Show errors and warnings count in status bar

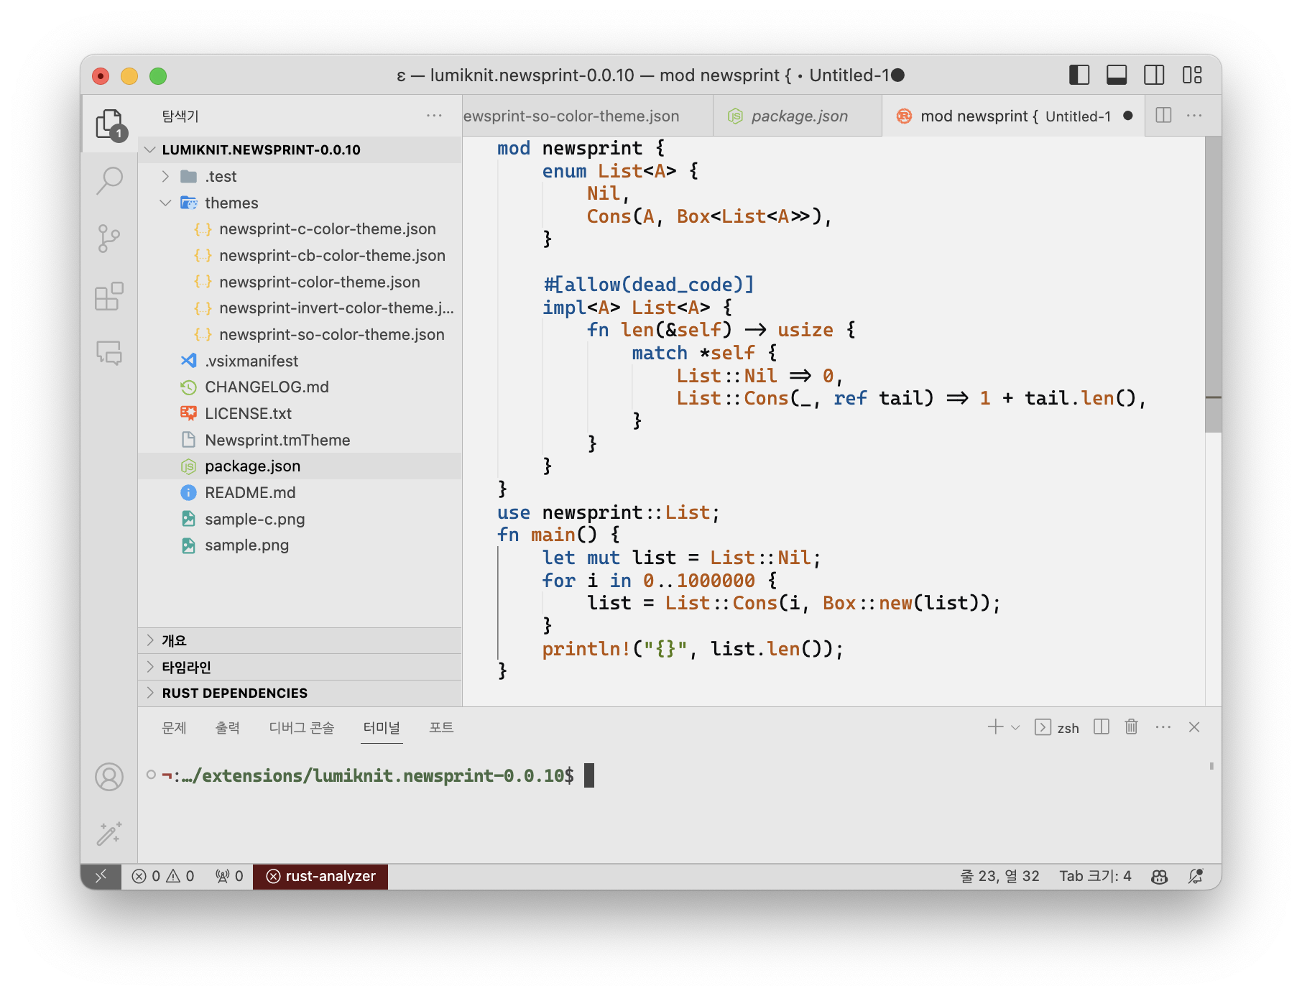coord(163,876)
